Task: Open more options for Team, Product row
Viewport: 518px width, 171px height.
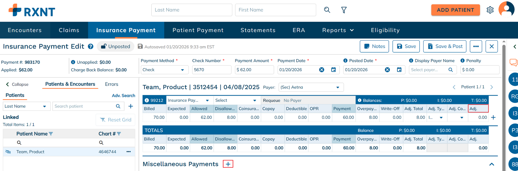Action: click(x=128, y=152)
